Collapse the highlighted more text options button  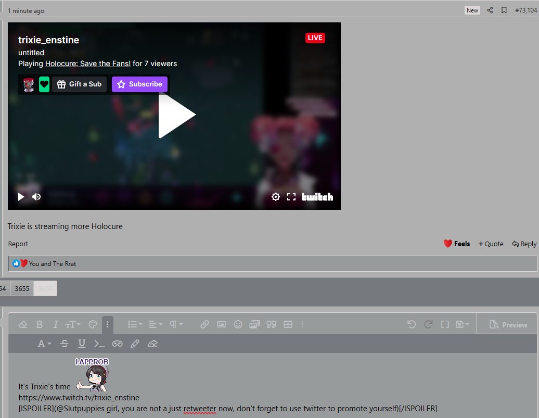(x=108, y=325)
